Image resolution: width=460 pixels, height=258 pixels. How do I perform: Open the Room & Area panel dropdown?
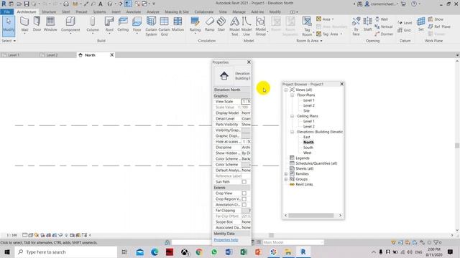[309, 41]
